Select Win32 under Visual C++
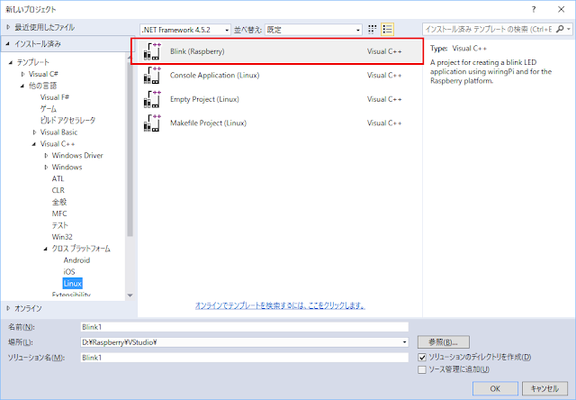This screenshot has width=576, height=400. (x=62, y=237)
